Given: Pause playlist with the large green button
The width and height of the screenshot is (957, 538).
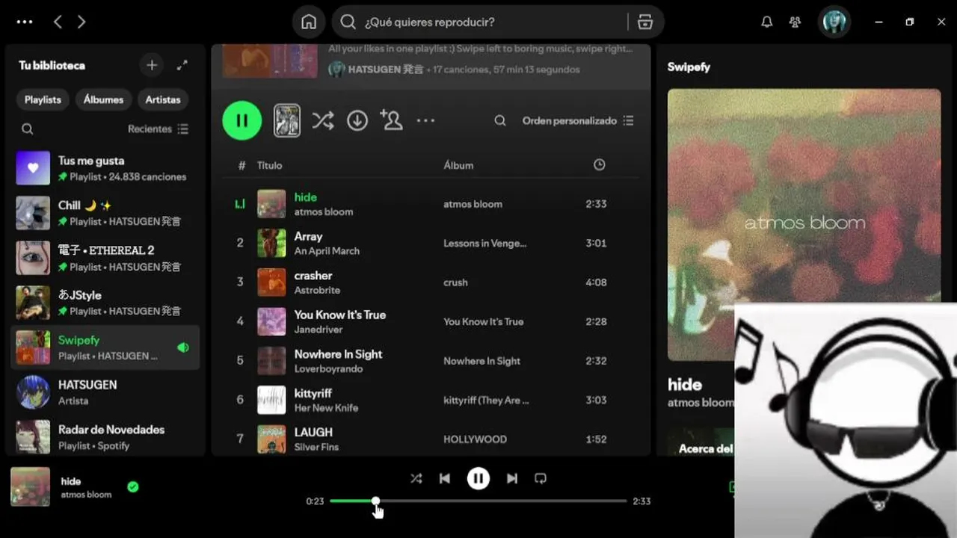Looking at the screenshot, I should [x=242, y=120].
